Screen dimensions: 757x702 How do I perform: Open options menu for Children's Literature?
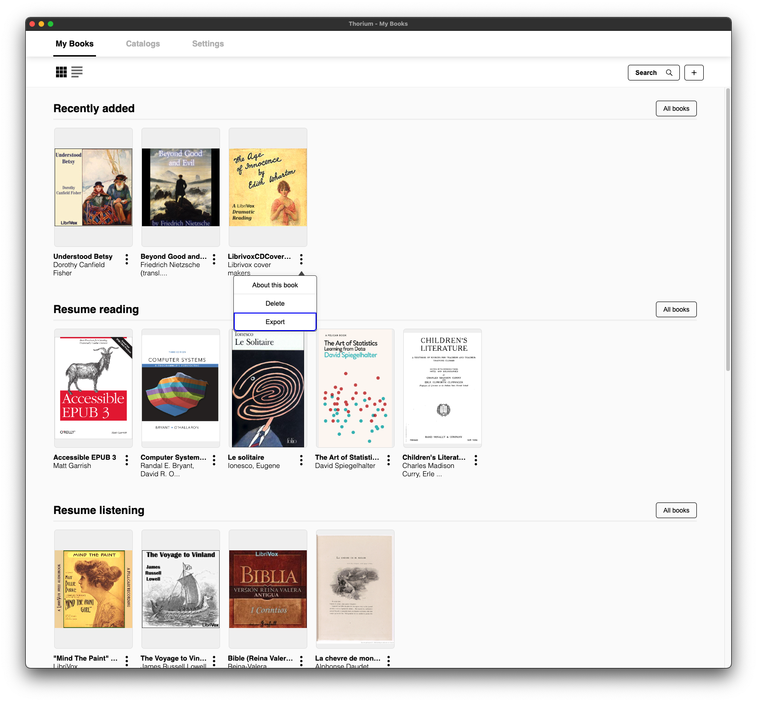click(x=476, y=460)
